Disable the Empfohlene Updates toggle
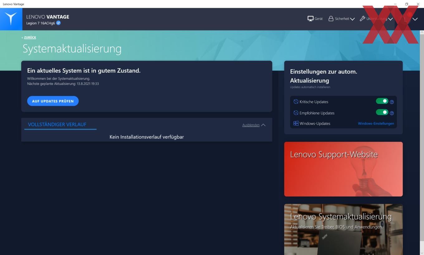 382,112
